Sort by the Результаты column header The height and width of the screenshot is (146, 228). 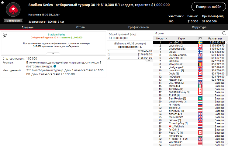pos(215,38)
